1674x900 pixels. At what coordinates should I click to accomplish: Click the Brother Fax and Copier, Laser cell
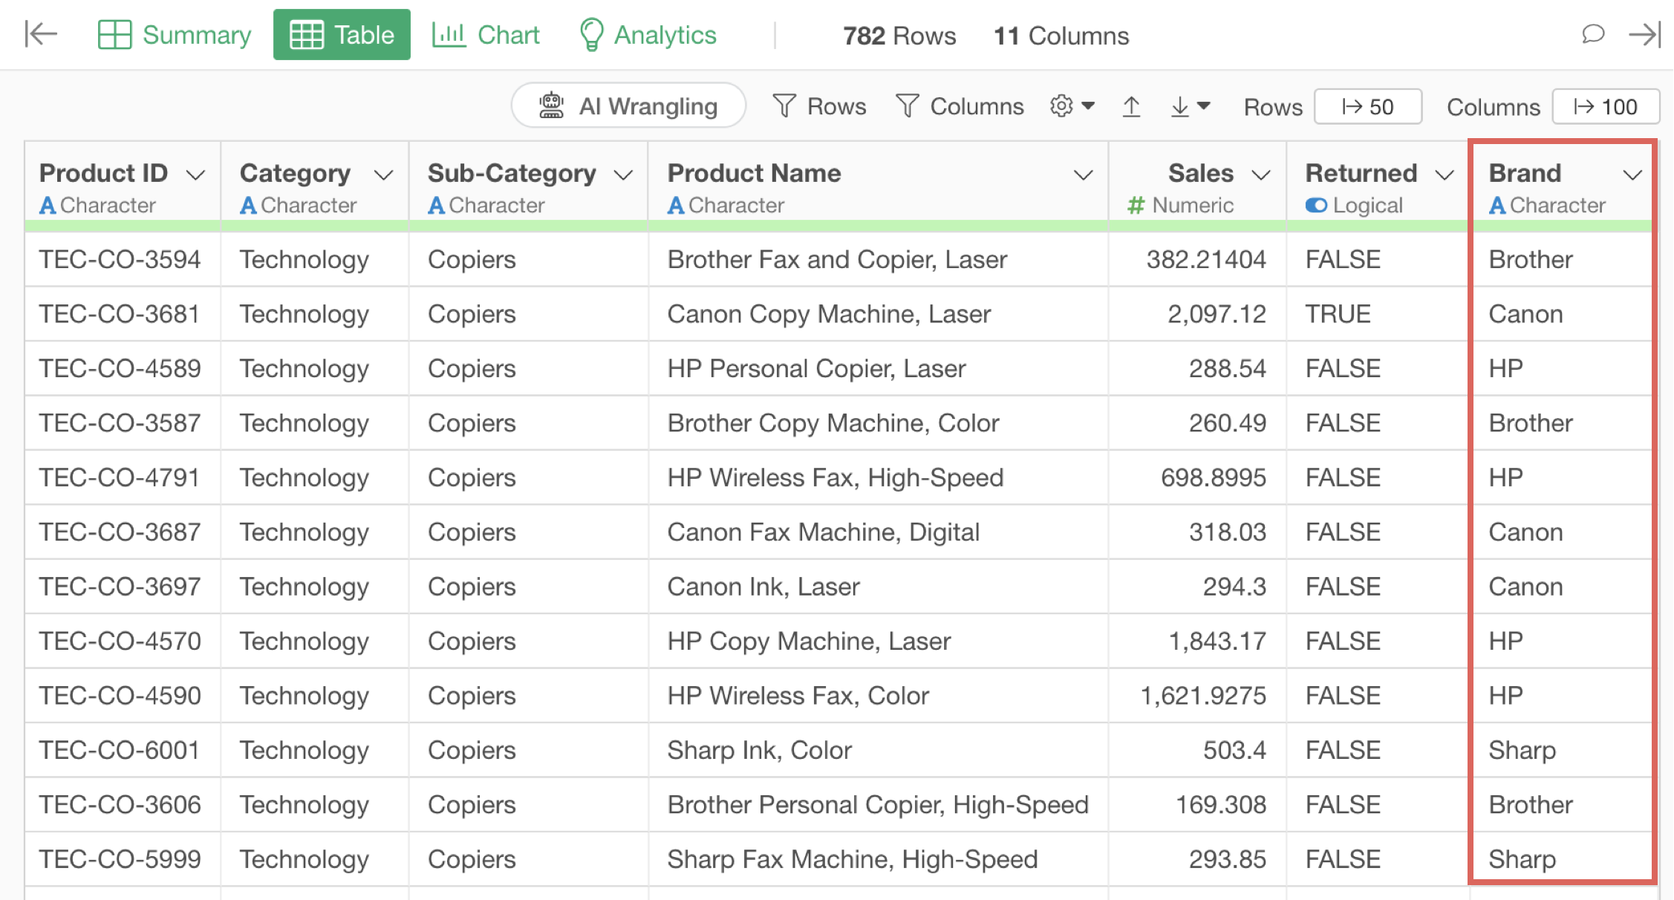[879, 259]
